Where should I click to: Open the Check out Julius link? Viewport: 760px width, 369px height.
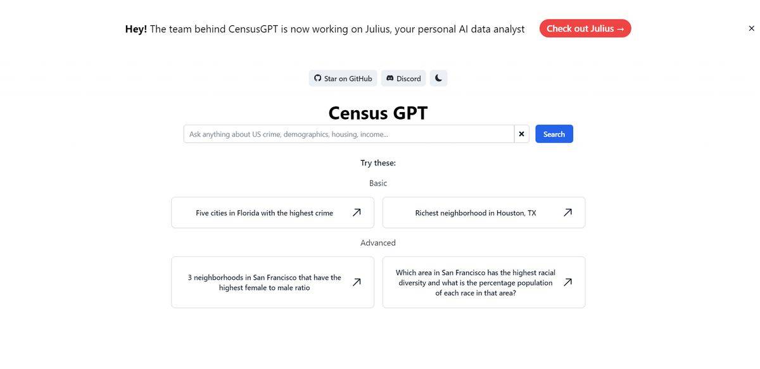tap(585, 27)
